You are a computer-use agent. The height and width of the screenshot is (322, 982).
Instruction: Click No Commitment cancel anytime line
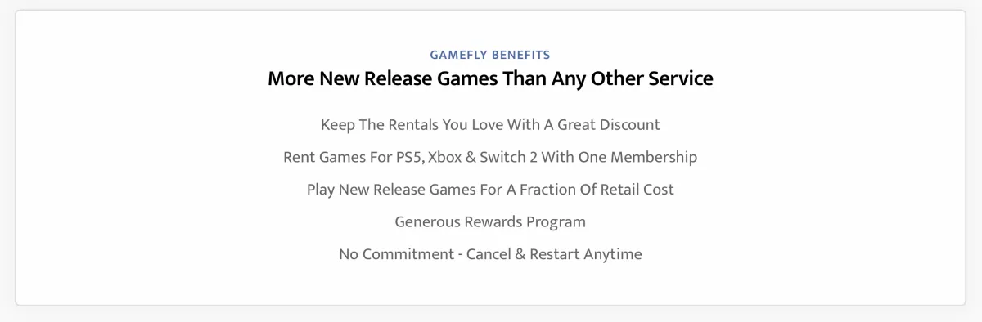490,254
